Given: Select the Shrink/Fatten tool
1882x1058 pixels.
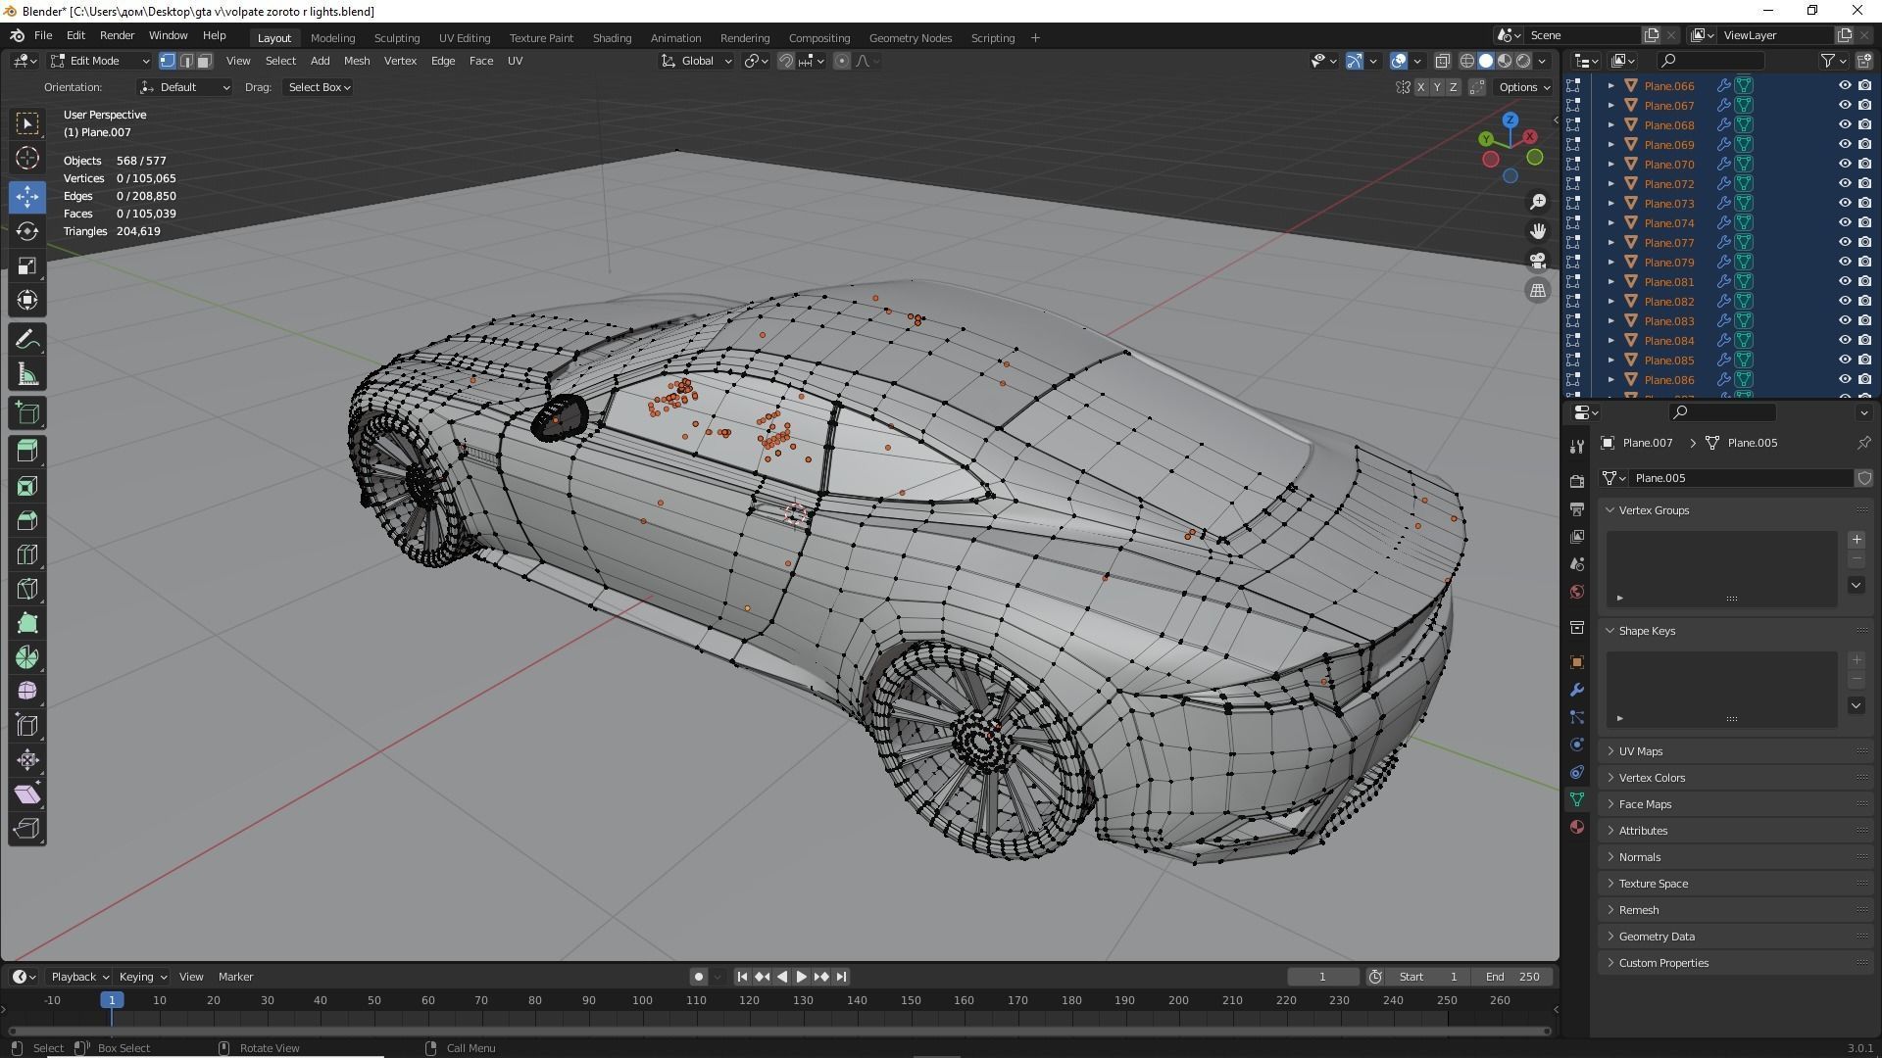Looking at the screenshot, I should (x=27, y=760).
